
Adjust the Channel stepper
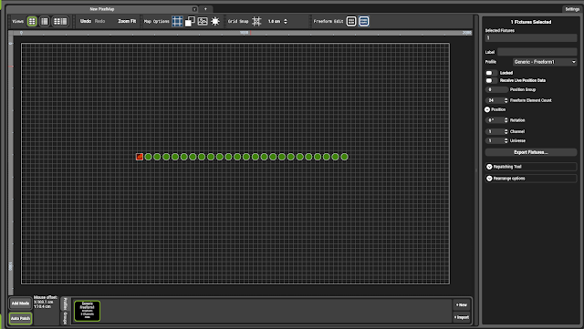click(x=506, y=131)
